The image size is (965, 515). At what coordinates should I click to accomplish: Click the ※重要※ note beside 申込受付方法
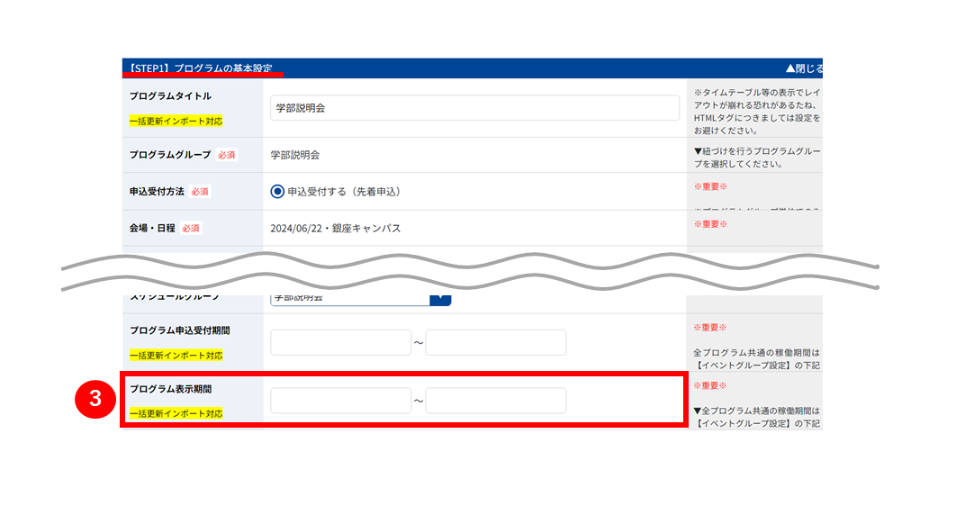pyautogui.click(x=710, y=186)
